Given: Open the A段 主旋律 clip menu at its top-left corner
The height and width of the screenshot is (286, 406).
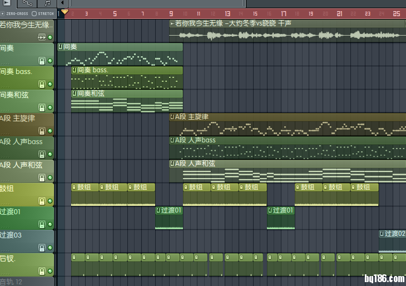Looking at the screenshot, I should click(x=172, y=117).
